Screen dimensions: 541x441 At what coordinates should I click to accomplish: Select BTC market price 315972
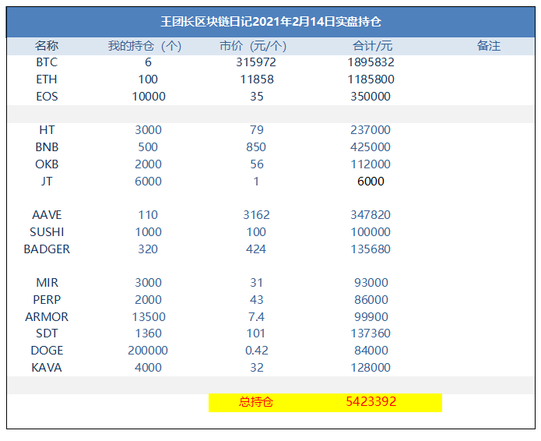pos(256,62)
